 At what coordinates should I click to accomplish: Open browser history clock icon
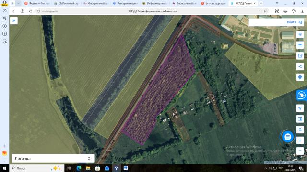pos(5,11)
